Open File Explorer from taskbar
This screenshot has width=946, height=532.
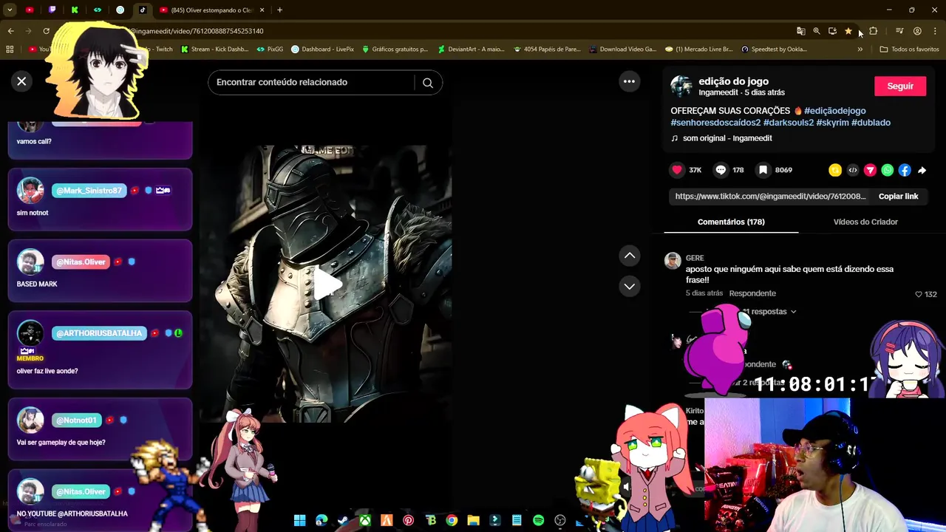473,521
